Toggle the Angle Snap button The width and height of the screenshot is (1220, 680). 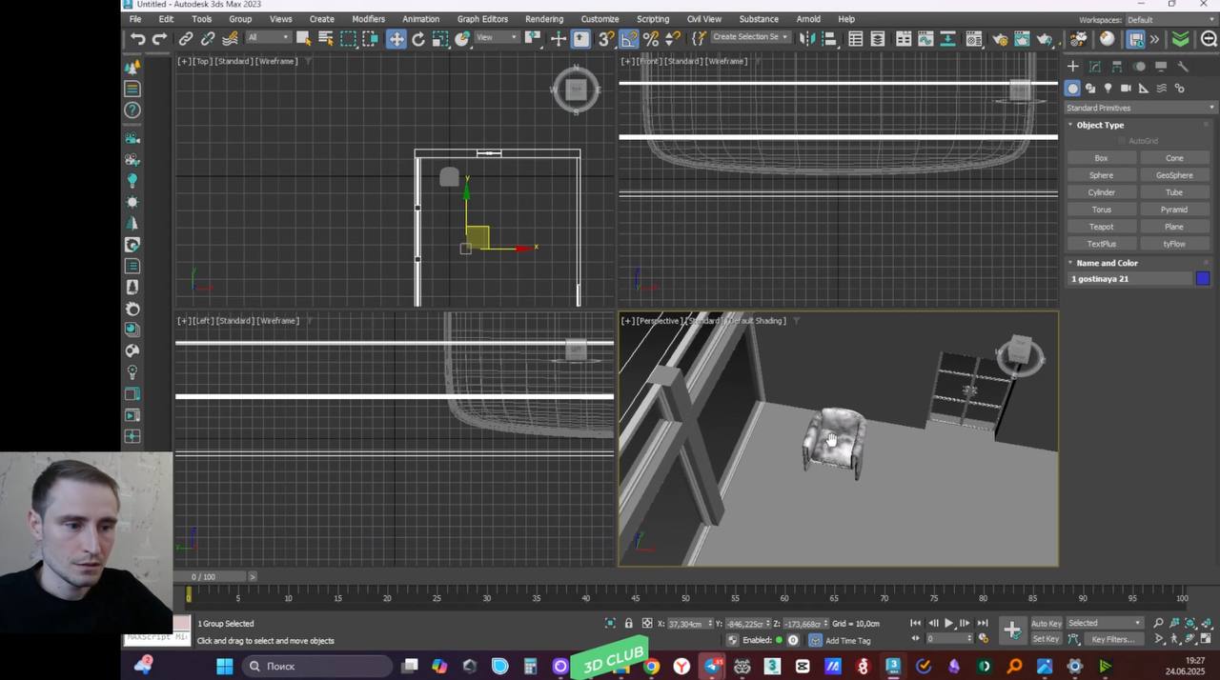click(629, 38)
